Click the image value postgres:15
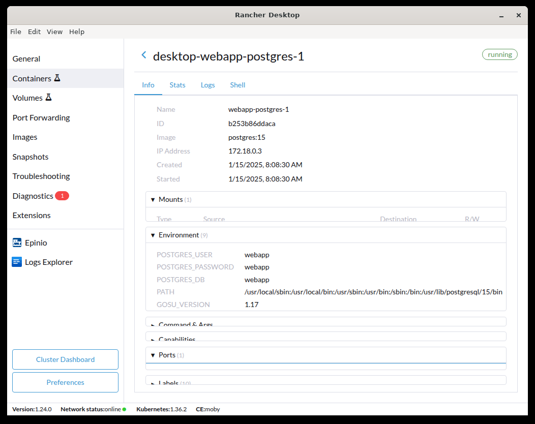Image resolution: width=535 pixels, height=424 pixels. click(x=247, y=137)
